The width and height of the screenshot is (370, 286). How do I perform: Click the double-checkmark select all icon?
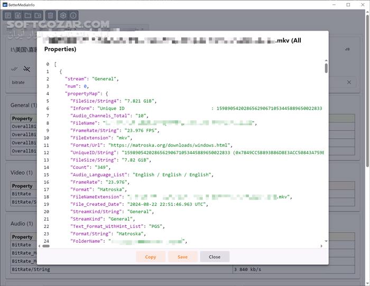point(14,69)
